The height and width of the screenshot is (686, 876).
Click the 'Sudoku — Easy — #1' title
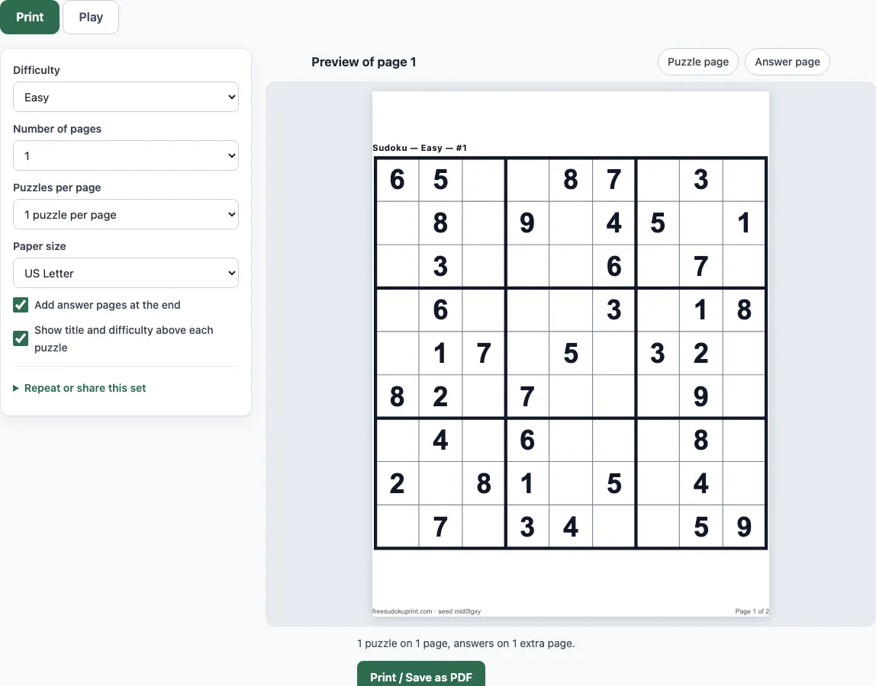click(x=420, y=148)
